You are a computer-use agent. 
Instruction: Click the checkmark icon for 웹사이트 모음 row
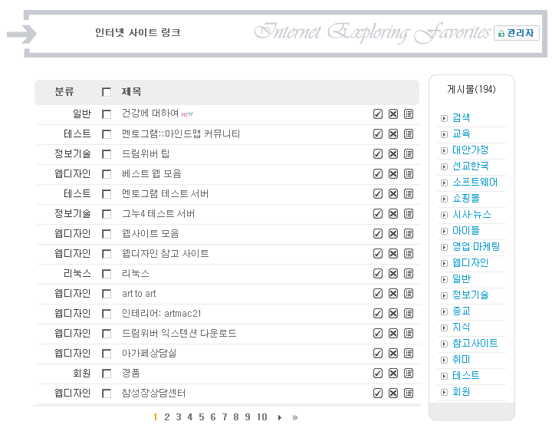tap(377, 233)
